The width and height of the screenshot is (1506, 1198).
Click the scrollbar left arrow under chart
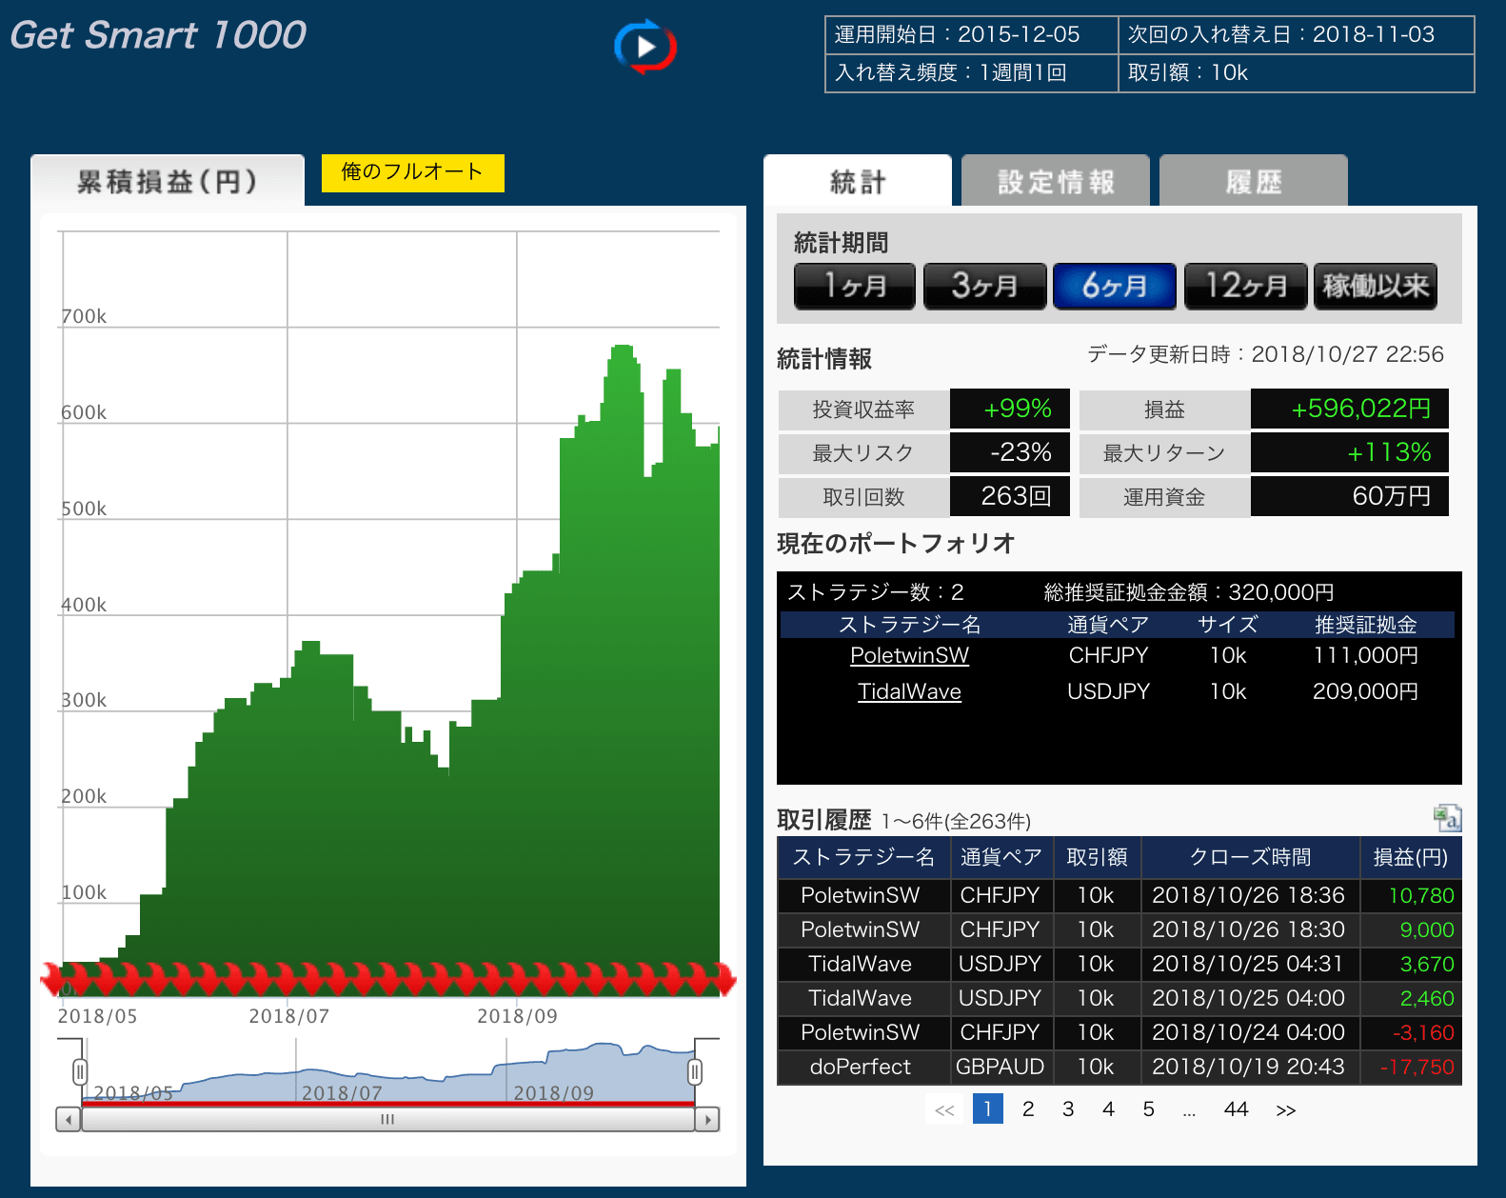point(68,1119)
